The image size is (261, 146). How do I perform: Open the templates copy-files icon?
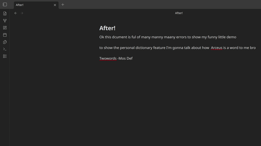5,42
